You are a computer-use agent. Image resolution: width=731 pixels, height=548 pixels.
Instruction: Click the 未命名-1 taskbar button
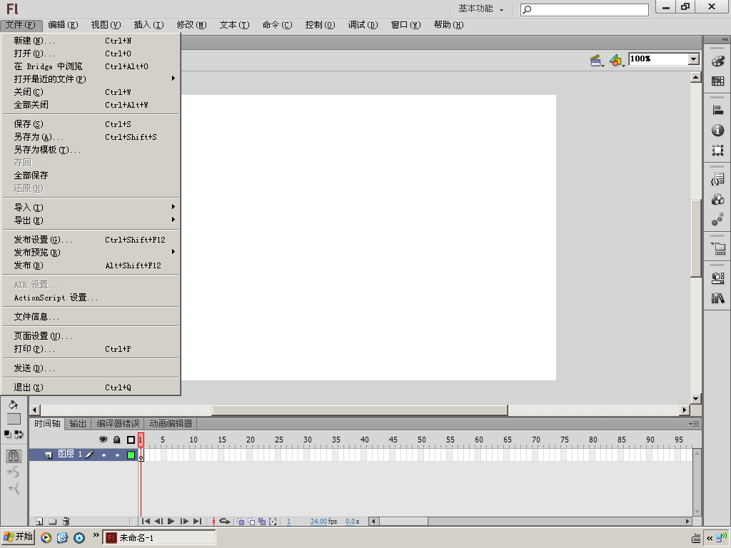tap(159, 538)
